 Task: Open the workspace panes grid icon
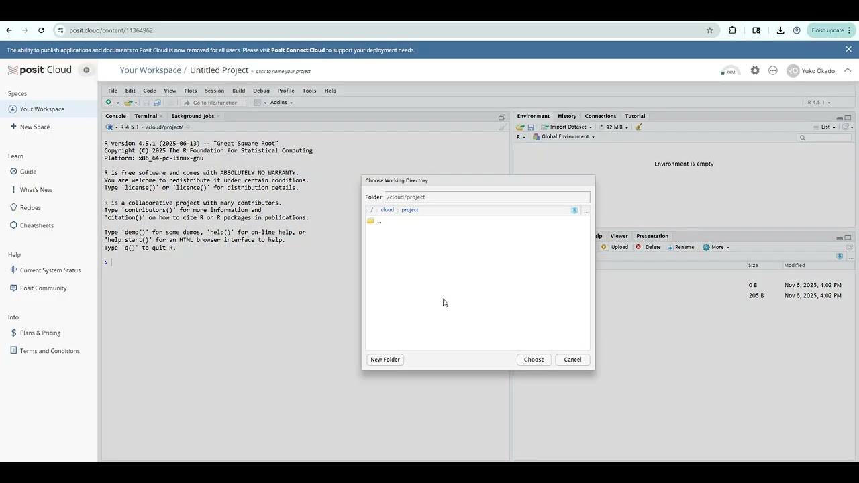(257, 103)
